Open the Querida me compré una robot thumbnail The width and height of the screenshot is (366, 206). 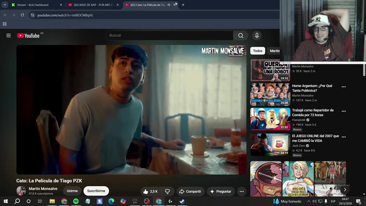[x=270, y=70]
